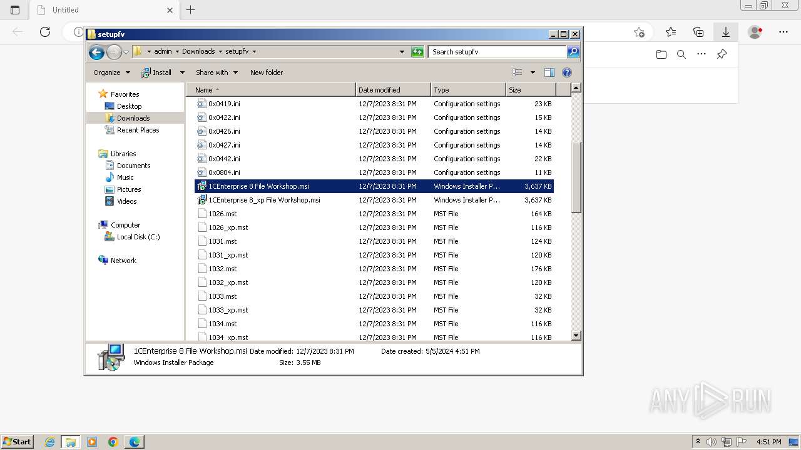This screenshot has height=450, width=801.
Task: Open downloads folder icon in Edge downloads panel
Action: coord(661,54)
